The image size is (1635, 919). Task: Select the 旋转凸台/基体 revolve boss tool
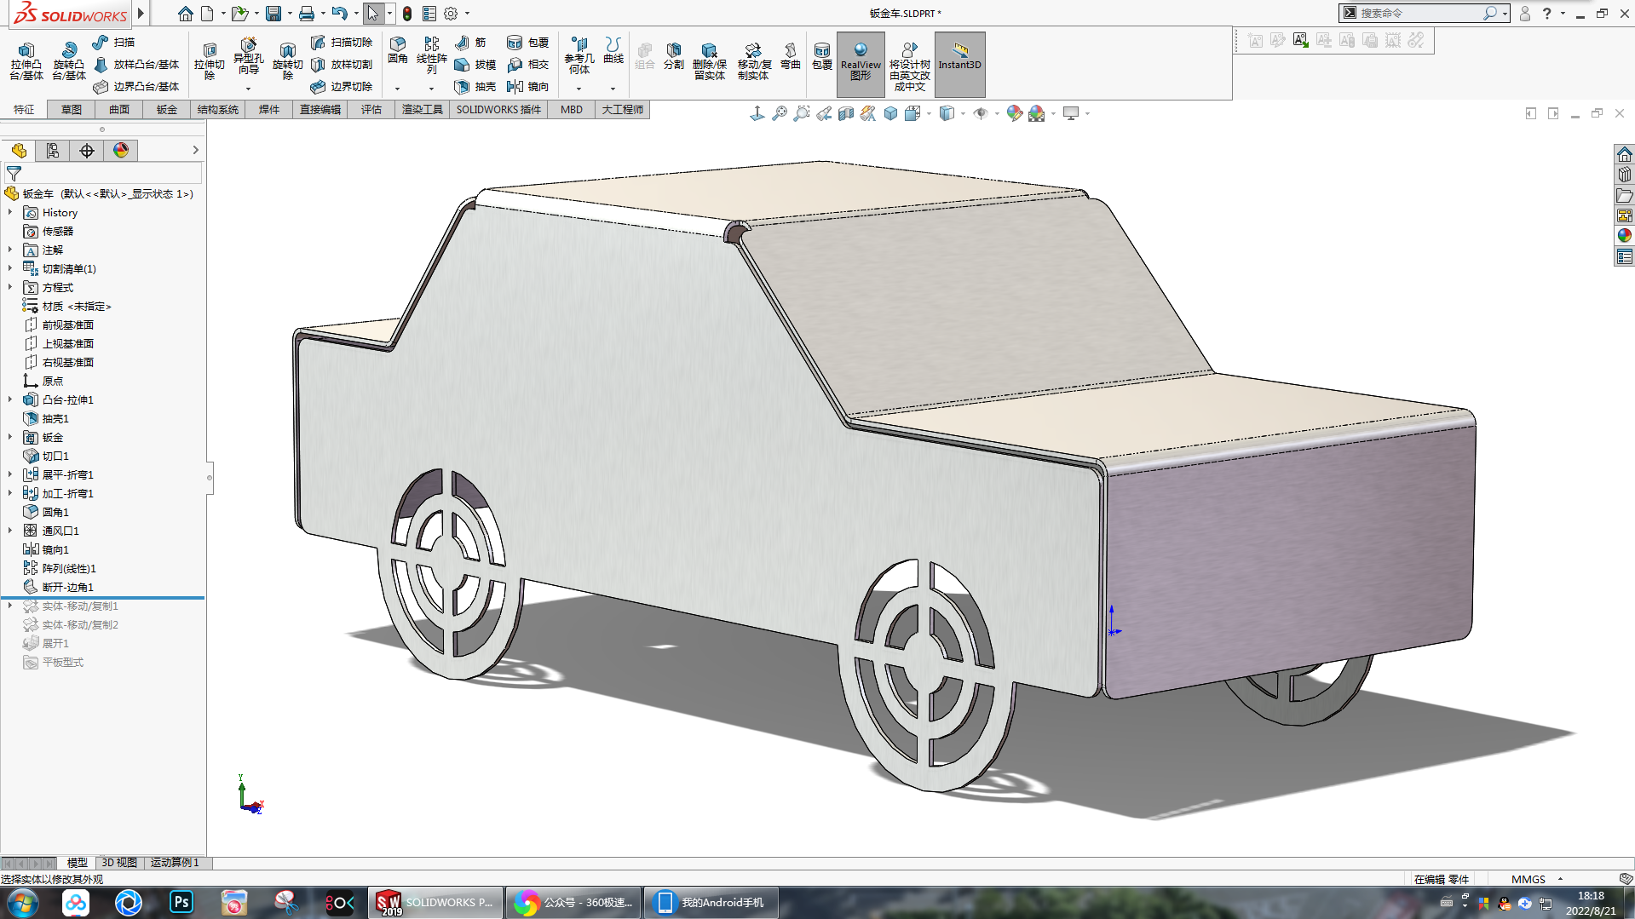pos(68,61)
